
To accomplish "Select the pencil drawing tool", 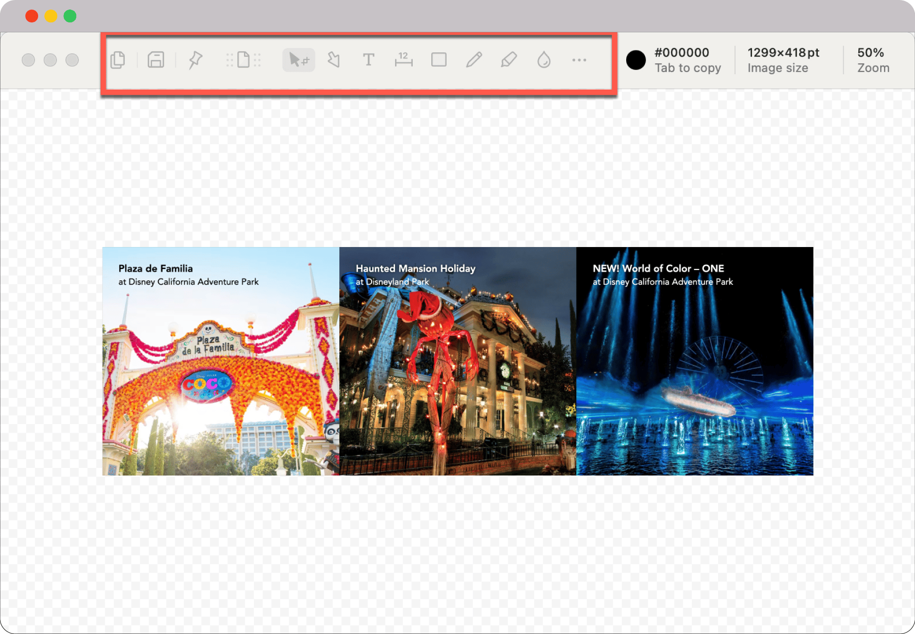I will (x=474, y=60).
